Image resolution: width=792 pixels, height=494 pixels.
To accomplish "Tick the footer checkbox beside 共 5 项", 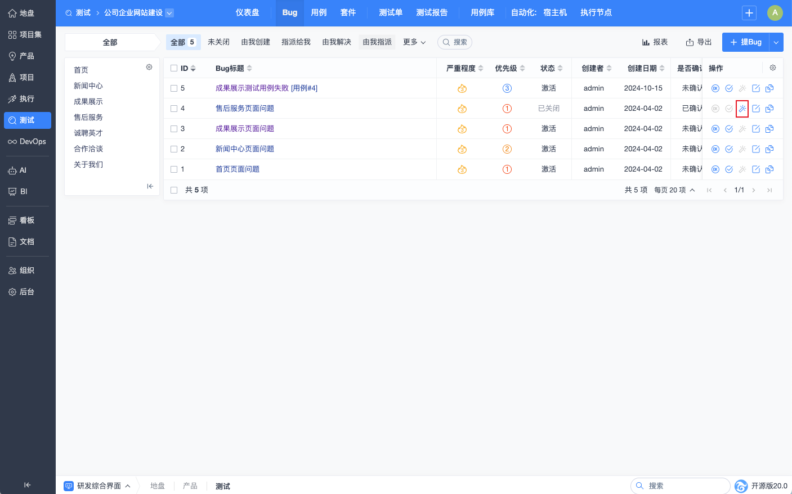I will coord(174,190).
